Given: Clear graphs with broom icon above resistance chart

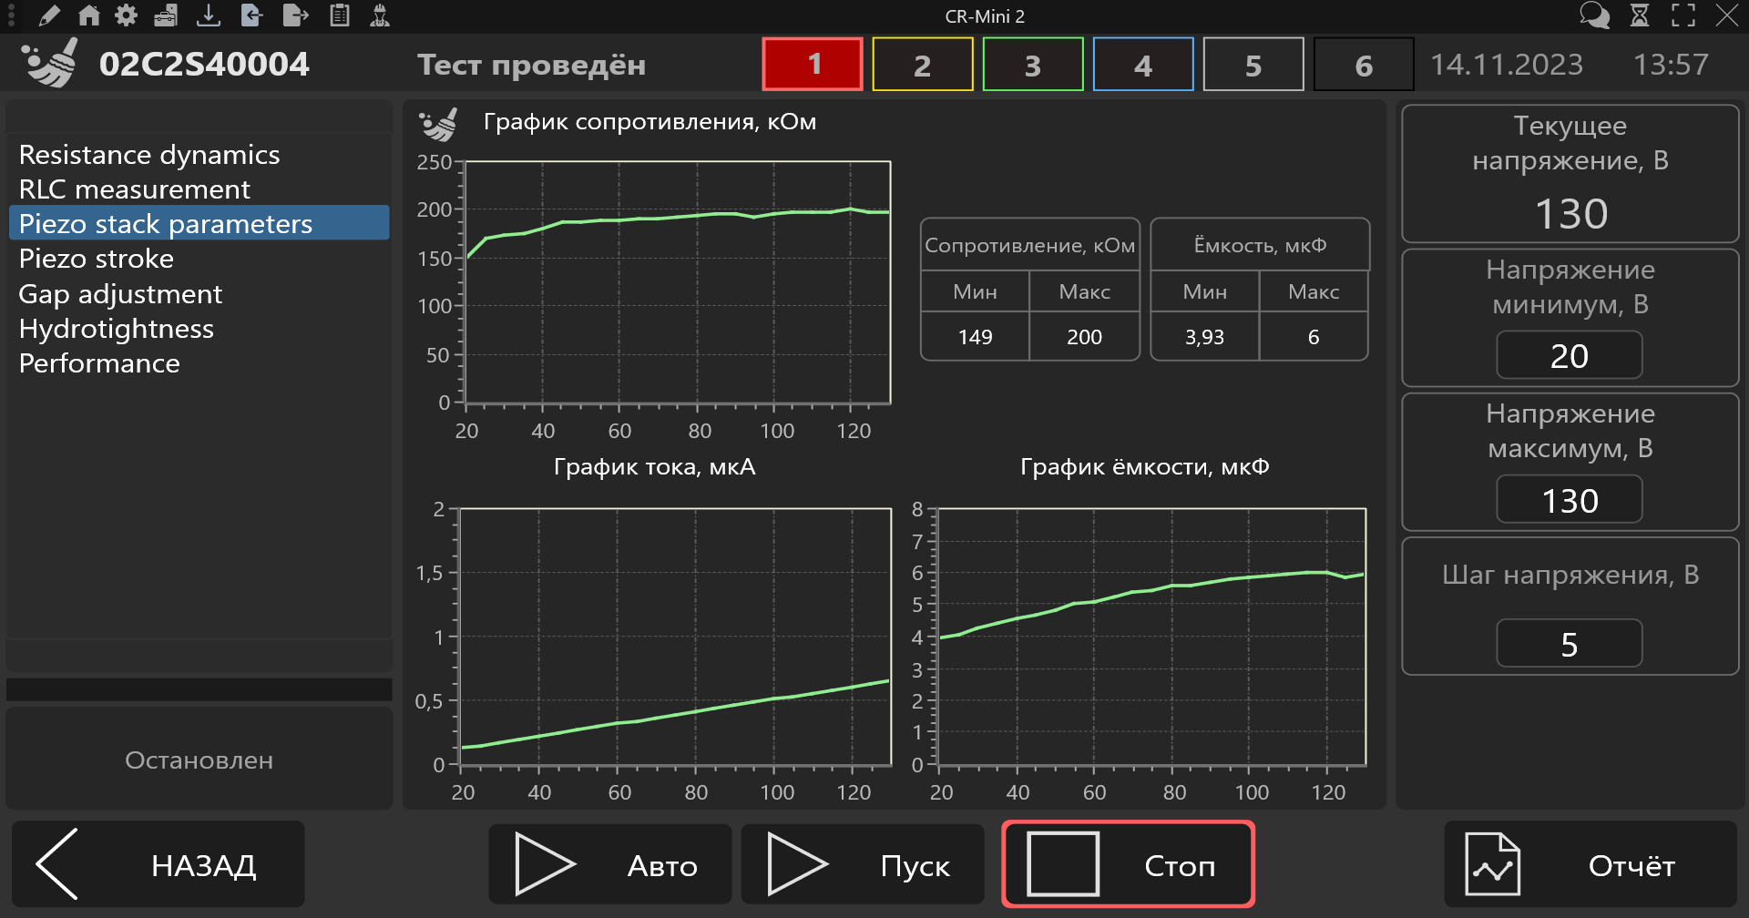Looking at the screenshot, I should pos(438,123).
